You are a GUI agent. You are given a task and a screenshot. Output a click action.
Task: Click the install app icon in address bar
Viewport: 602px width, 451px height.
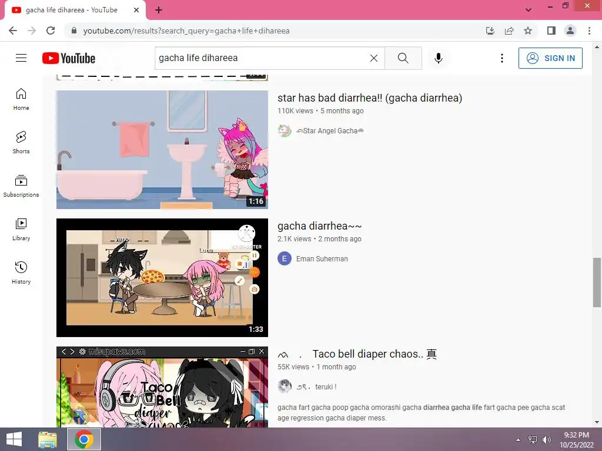click(x=490, y=31)
